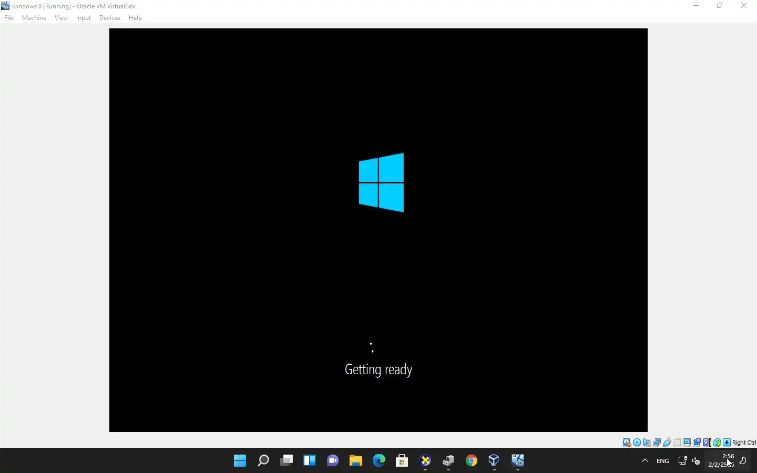Click the network adapters status icon
Screen dimensions: 757x473
point(657,443)
